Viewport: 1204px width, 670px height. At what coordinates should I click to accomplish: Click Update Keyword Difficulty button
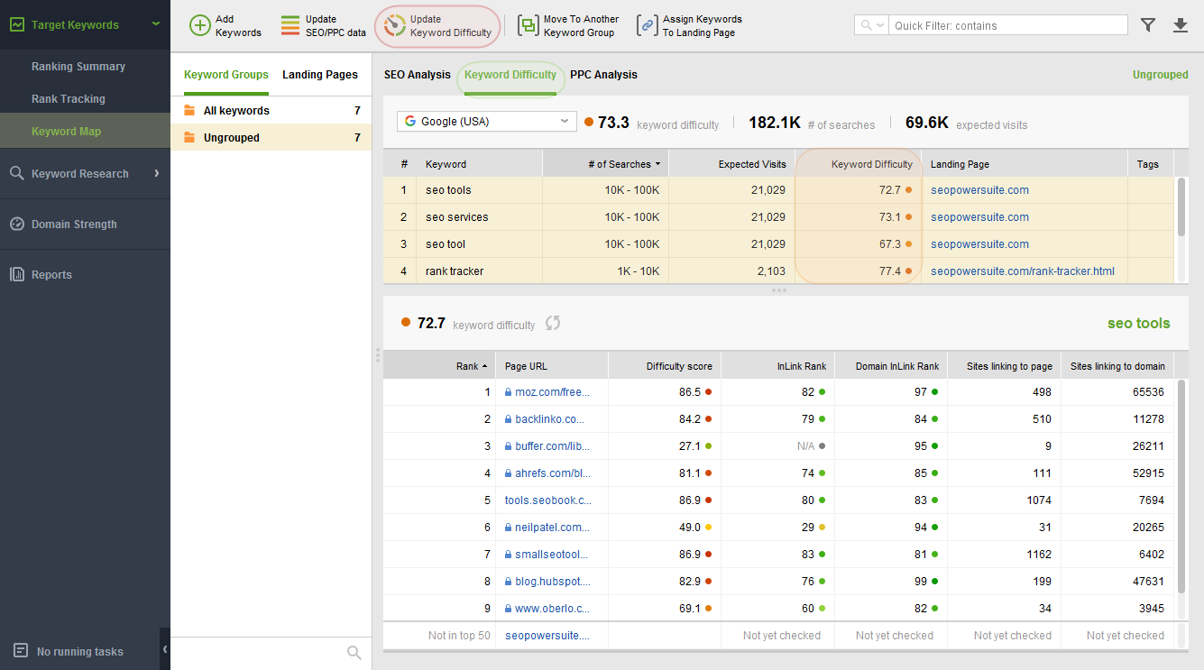pyautogui.click(x=437, y=26)
